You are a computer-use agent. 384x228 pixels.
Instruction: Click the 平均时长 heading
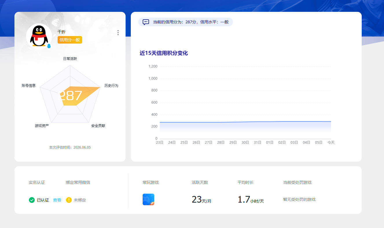tap(246, 182)
